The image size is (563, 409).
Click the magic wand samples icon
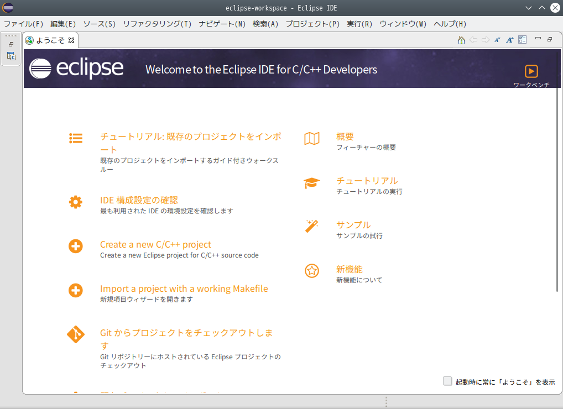pyautogui.click(x=312, y=227)
